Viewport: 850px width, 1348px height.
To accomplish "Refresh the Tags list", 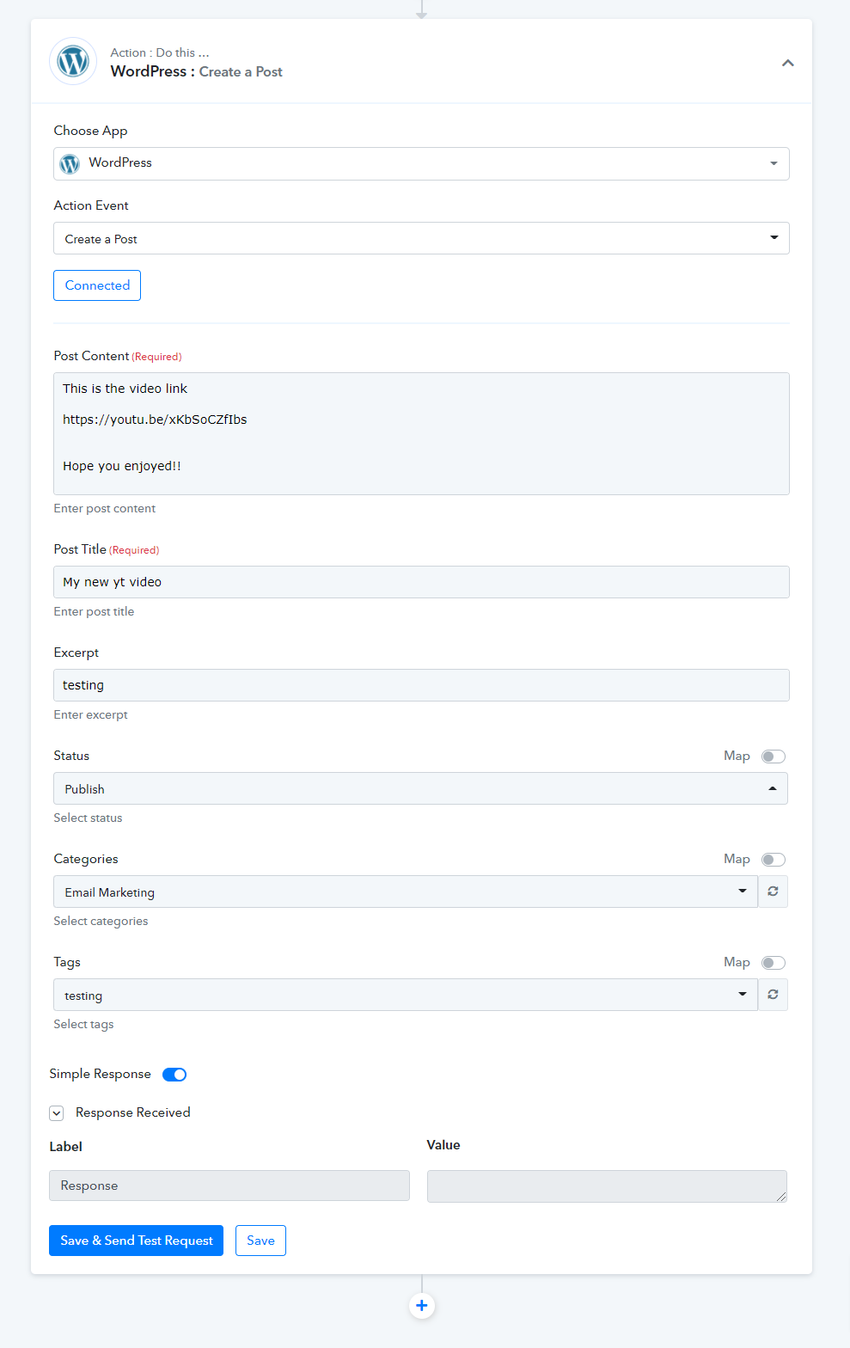I will point(773,995).
